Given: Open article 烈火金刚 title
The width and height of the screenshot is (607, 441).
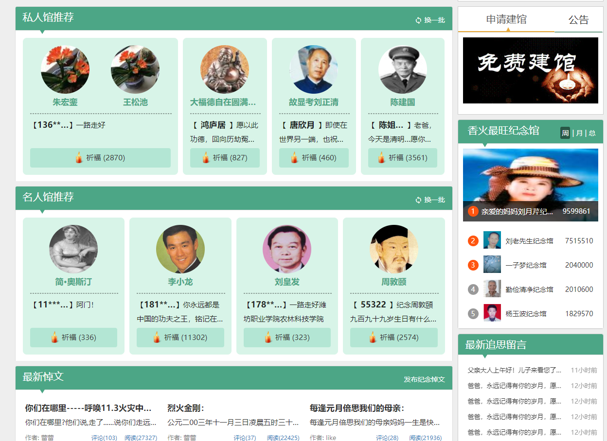Looking at the screenshot, I should pyautogui.click(x=186, y=408).
